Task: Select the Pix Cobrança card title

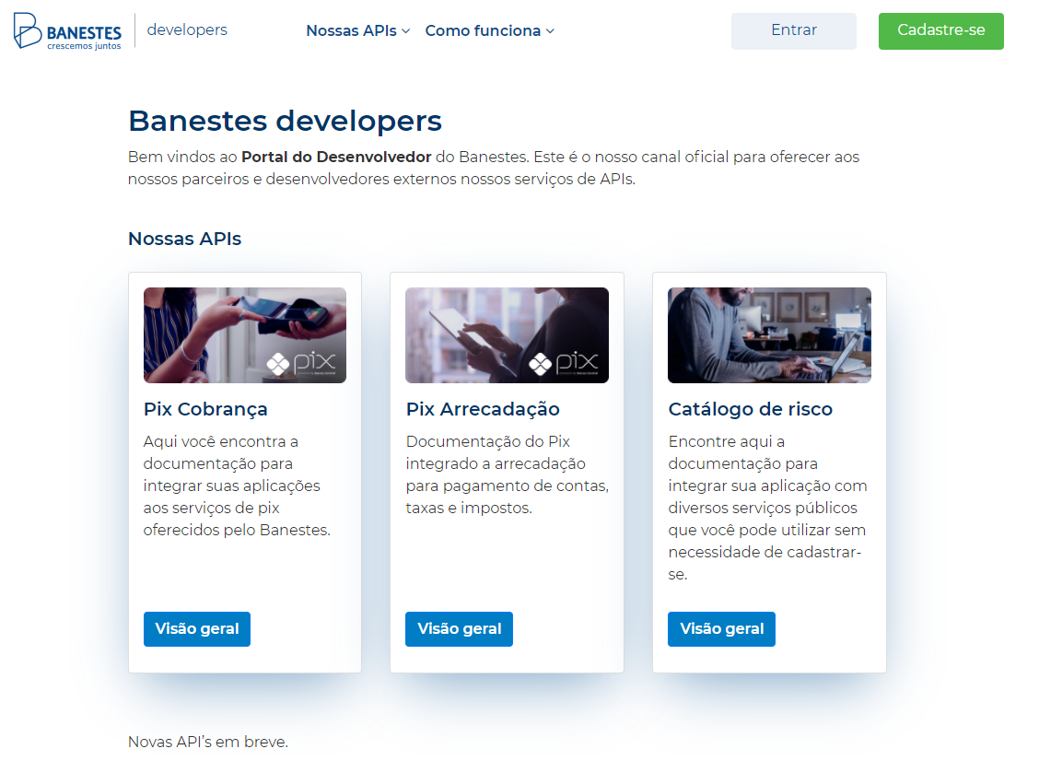Action: 205,409
